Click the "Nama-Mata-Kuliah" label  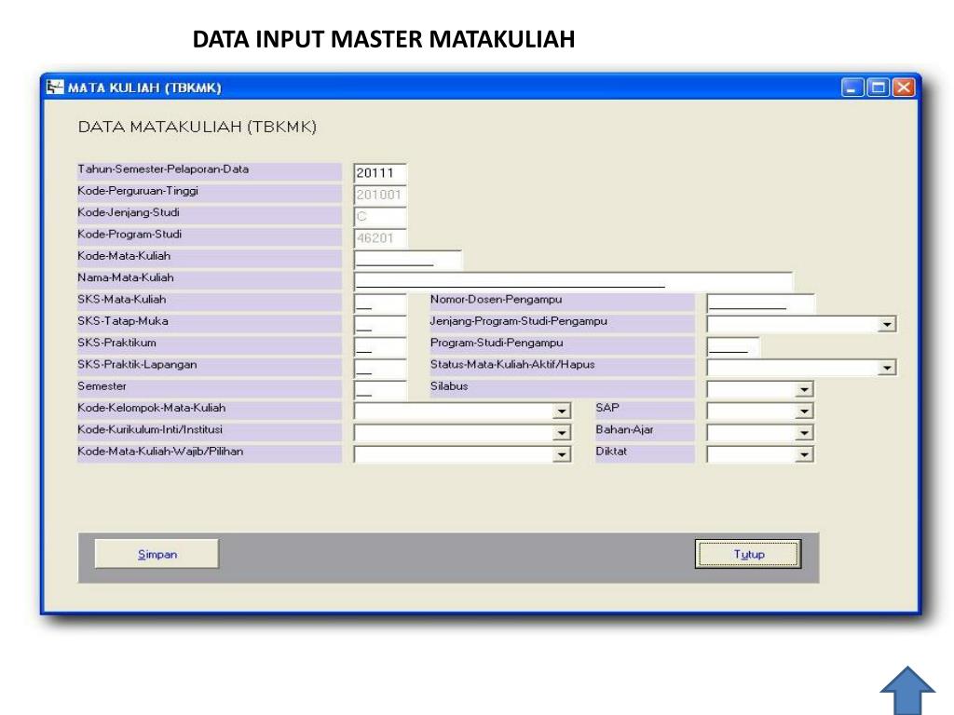[126, 277]
